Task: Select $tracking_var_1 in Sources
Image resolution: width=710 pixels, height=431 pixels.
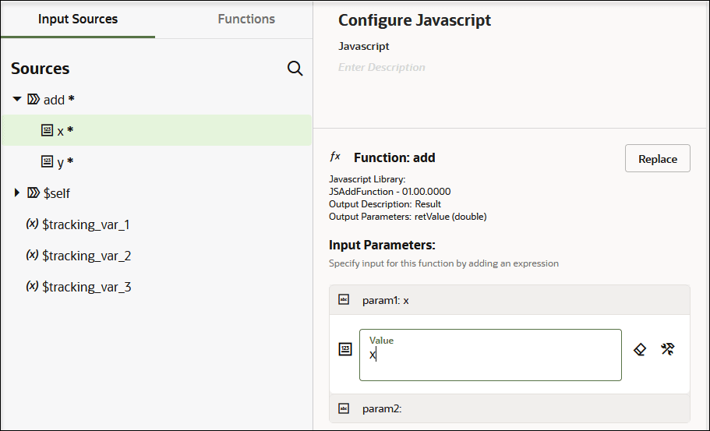Action: (x=86, y=224)
